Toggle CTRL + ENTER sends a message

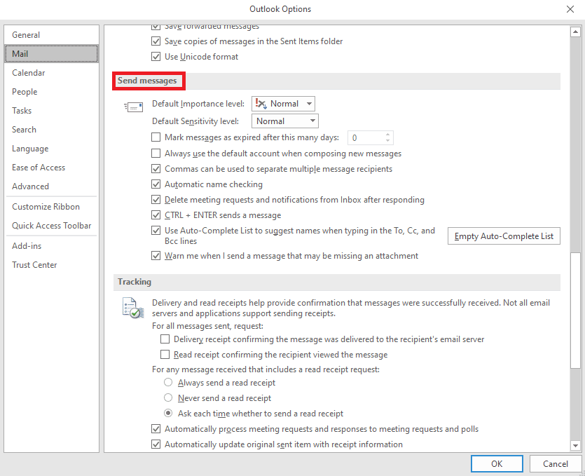(156, 215)
